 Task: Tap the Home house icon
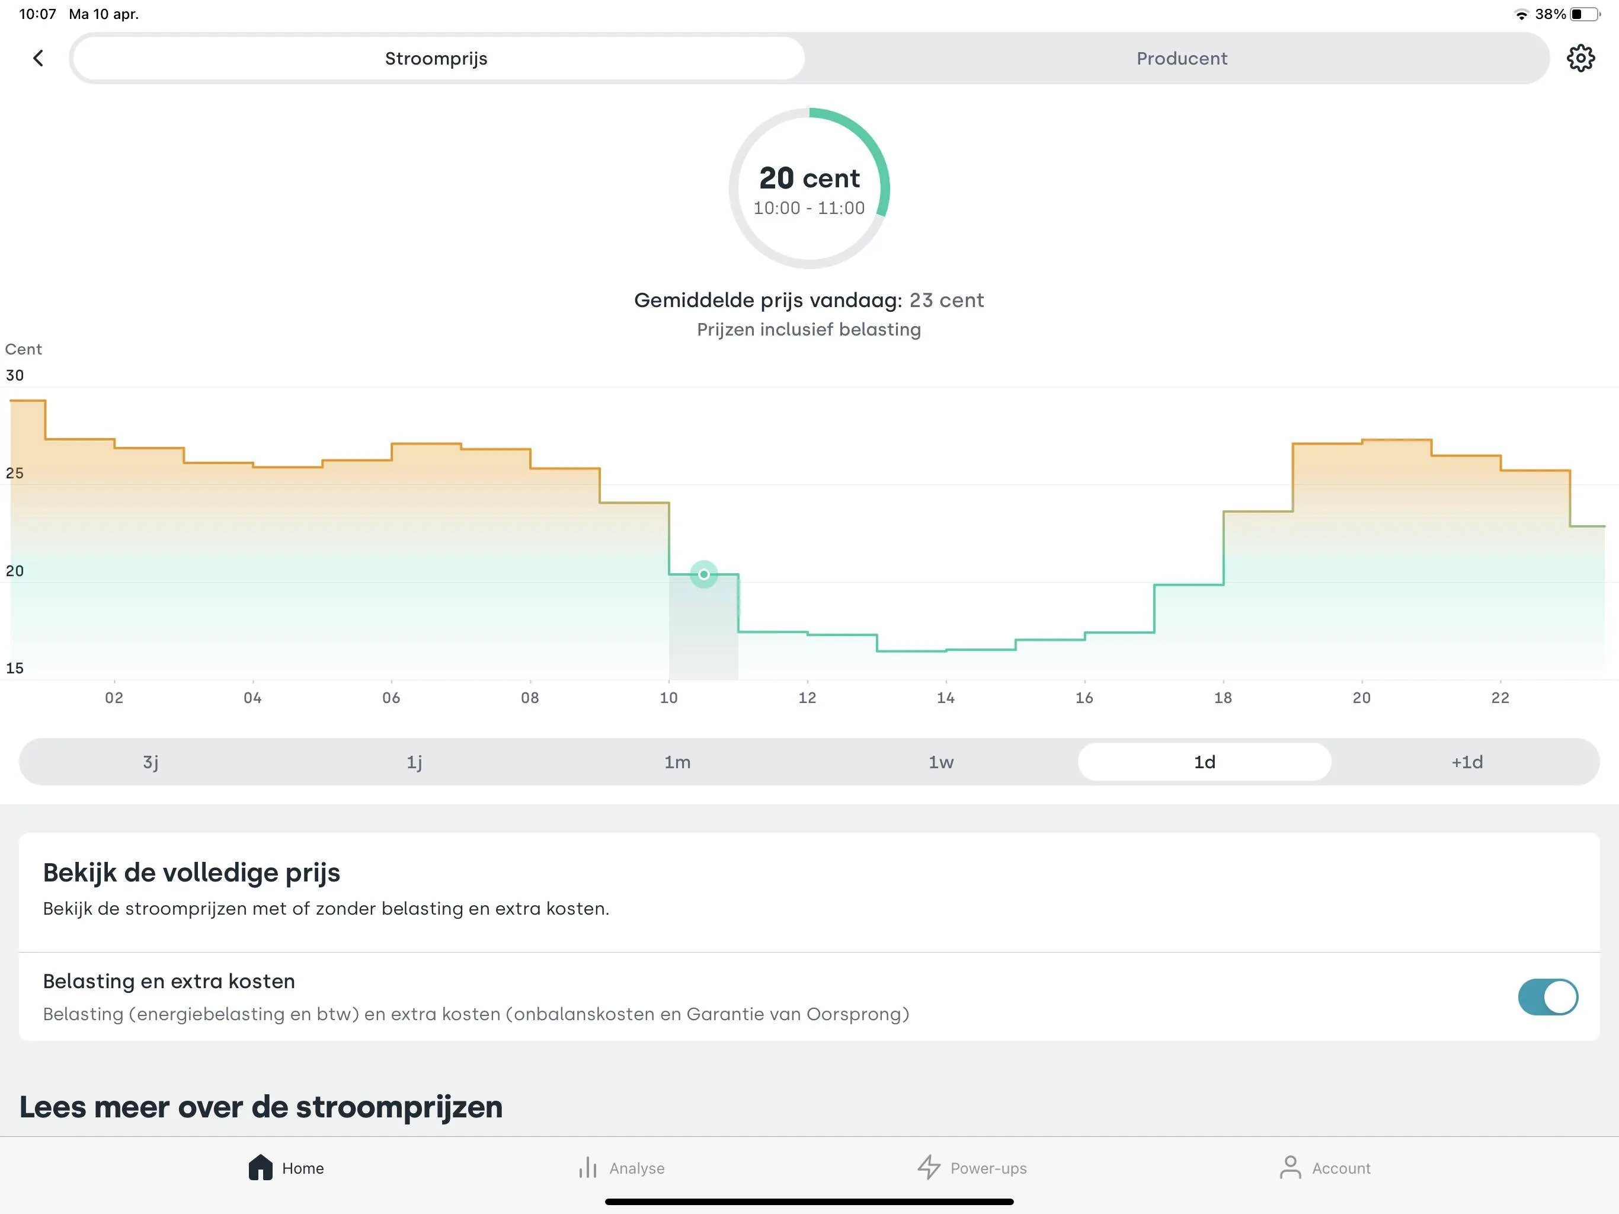[x=261, y=1167]
